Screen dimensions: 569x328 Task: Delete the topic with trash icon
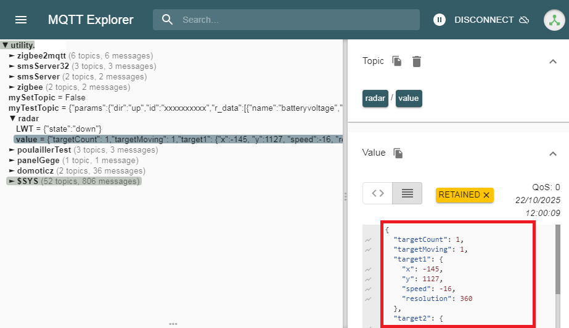417,61
